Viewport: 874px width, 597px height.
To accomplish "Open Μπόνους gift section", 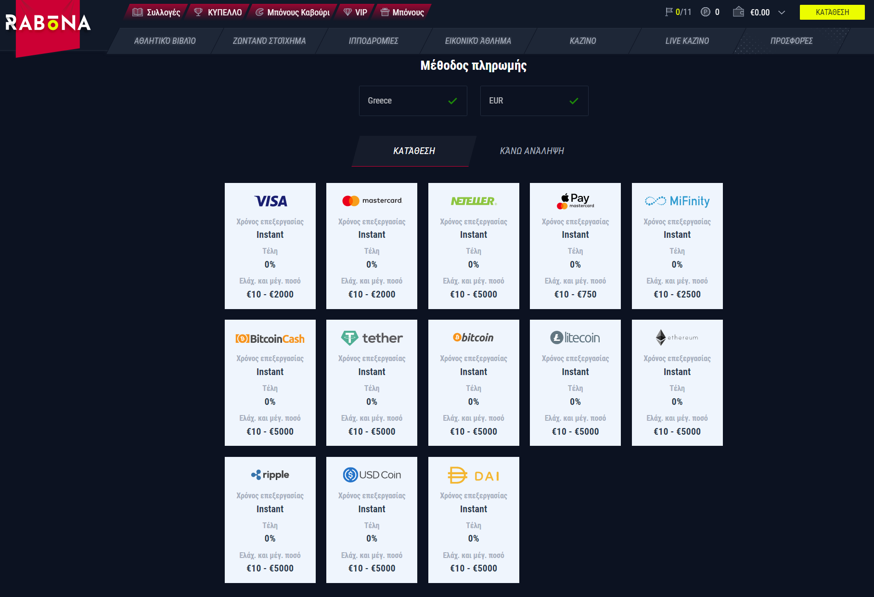I will pyautogui.click(x=402, y=12).
